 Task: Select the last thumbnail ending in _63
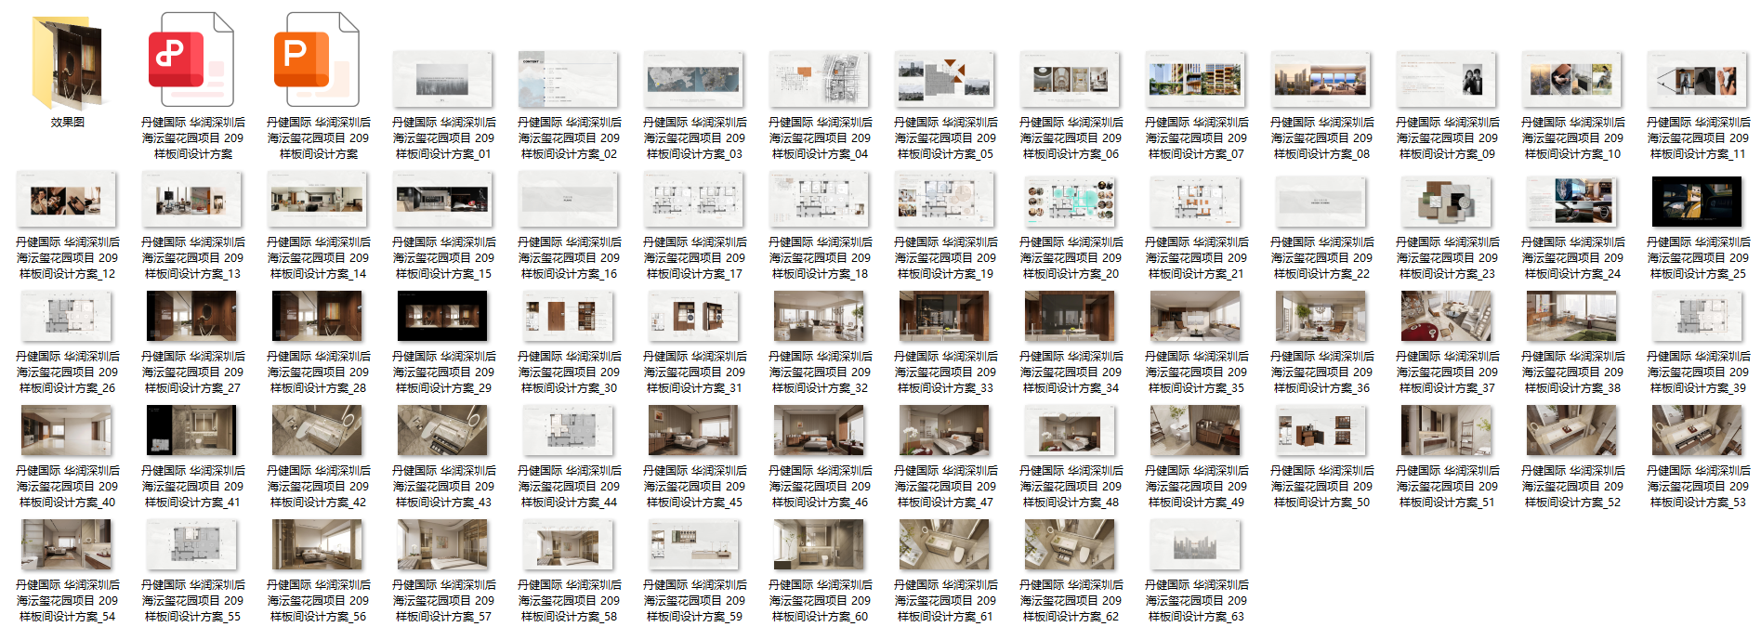point(1195,544)
